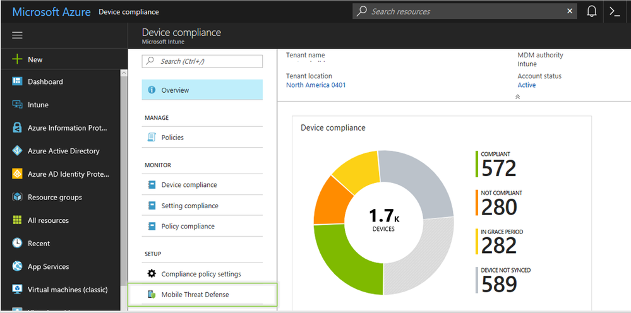631x313 pixels.
Task: Select Overview in the blade menu
Action: [202, 90]
